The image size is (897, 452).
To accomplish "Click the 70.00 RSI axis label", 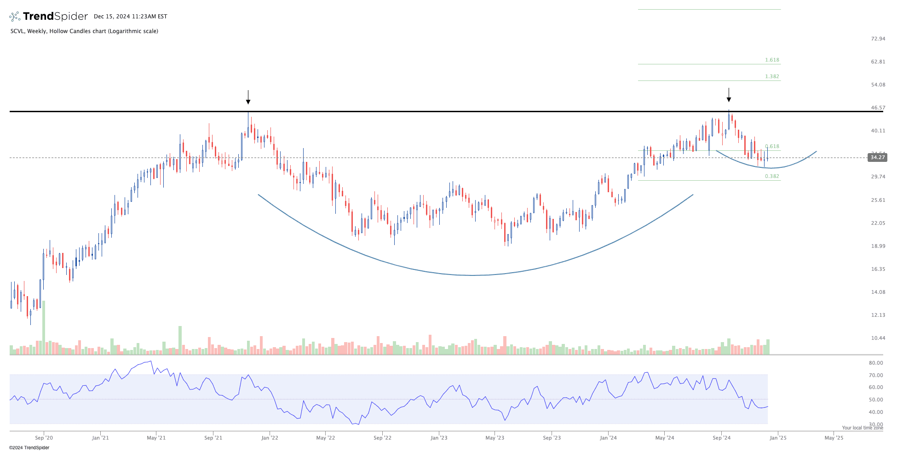I will click(x=875, y=375).
